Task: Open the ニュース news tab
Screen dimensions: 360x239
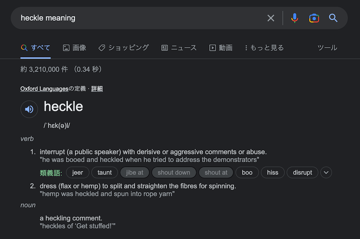Action: click(179, 48)
